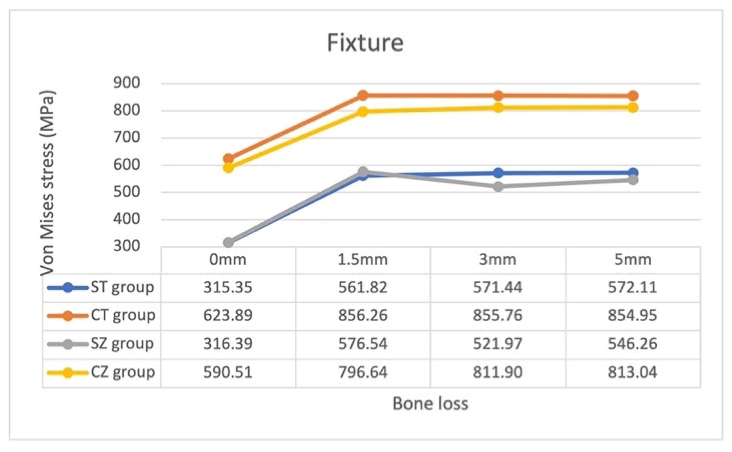Click the table cell showing 315.35
This screenshot has width=732, height=452.
228,288
